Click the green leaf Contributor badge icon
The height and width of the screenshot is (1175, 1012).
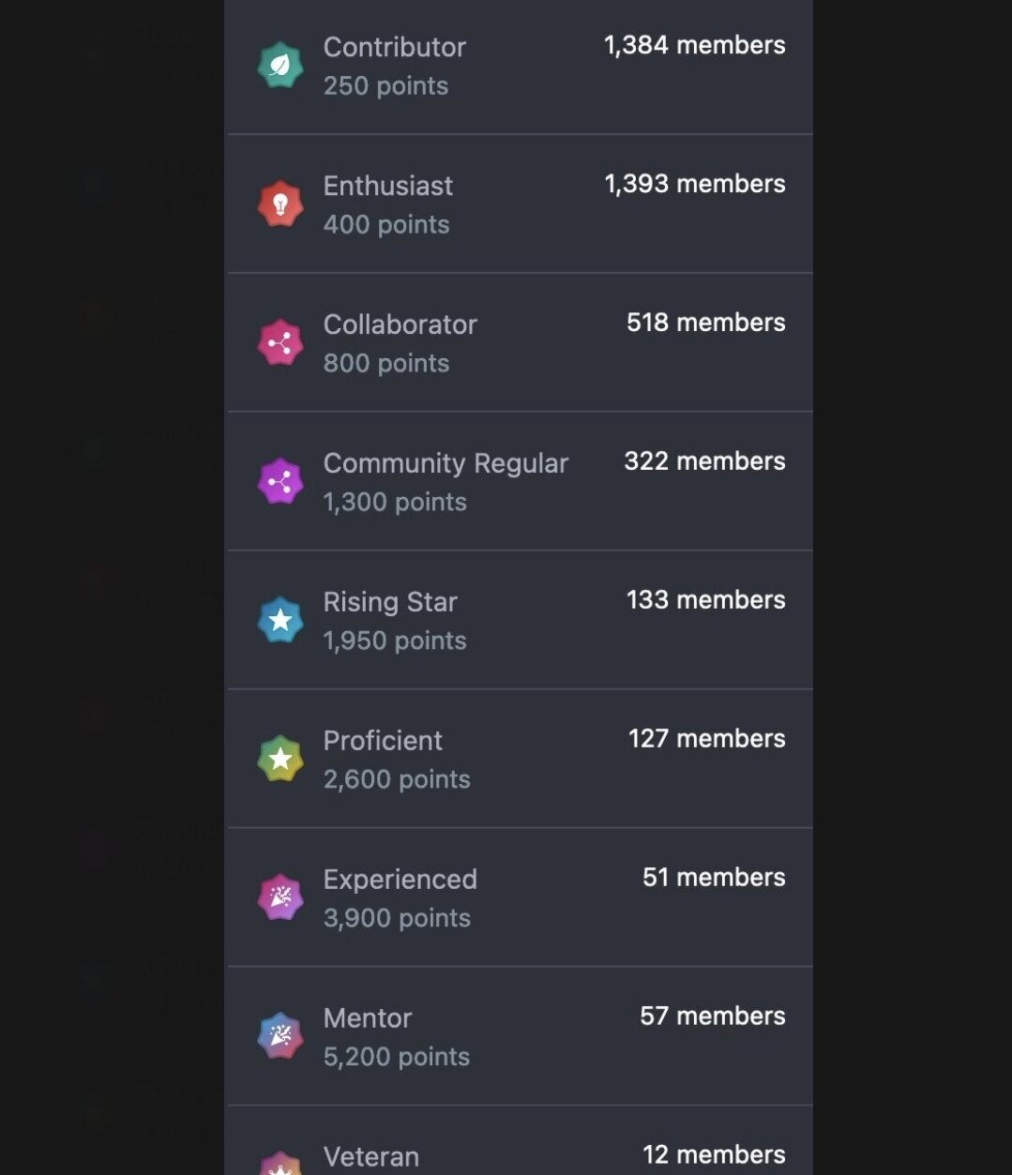coord(280,66)
